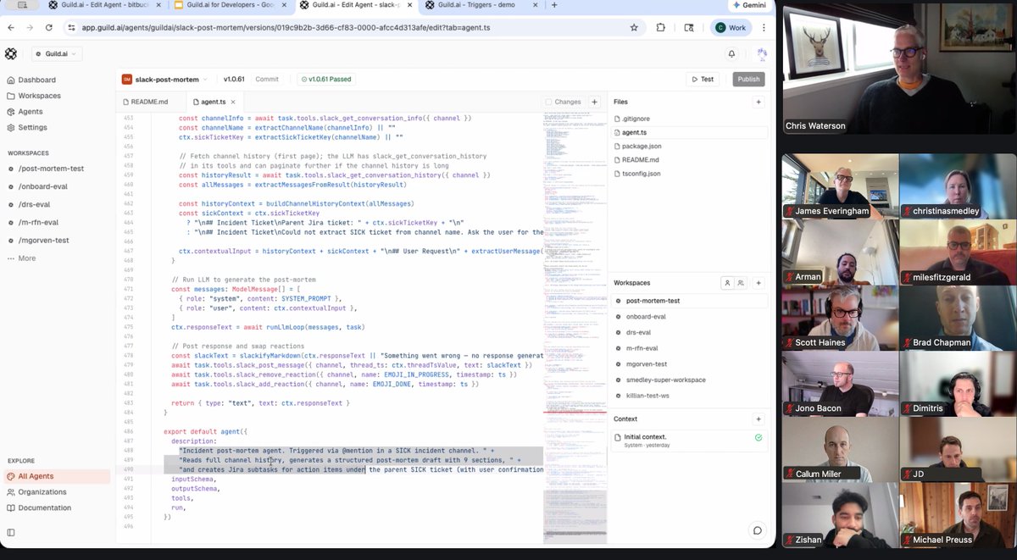Expand More workspaces in sidebar
Screen dimensions: 1017x560
click(x=21, y=258)
